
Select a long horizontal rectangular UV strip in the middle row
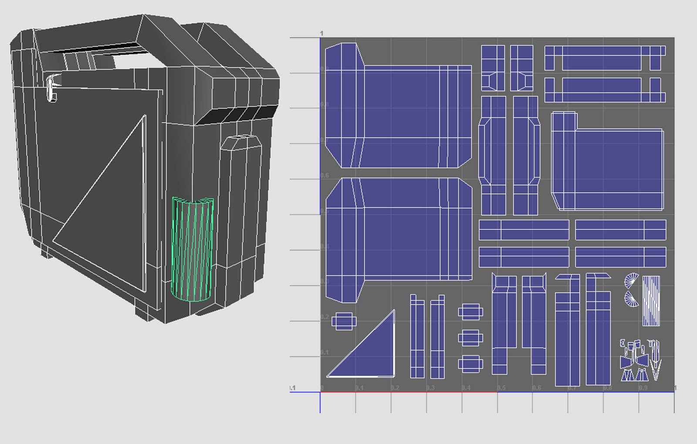(523, 229)
